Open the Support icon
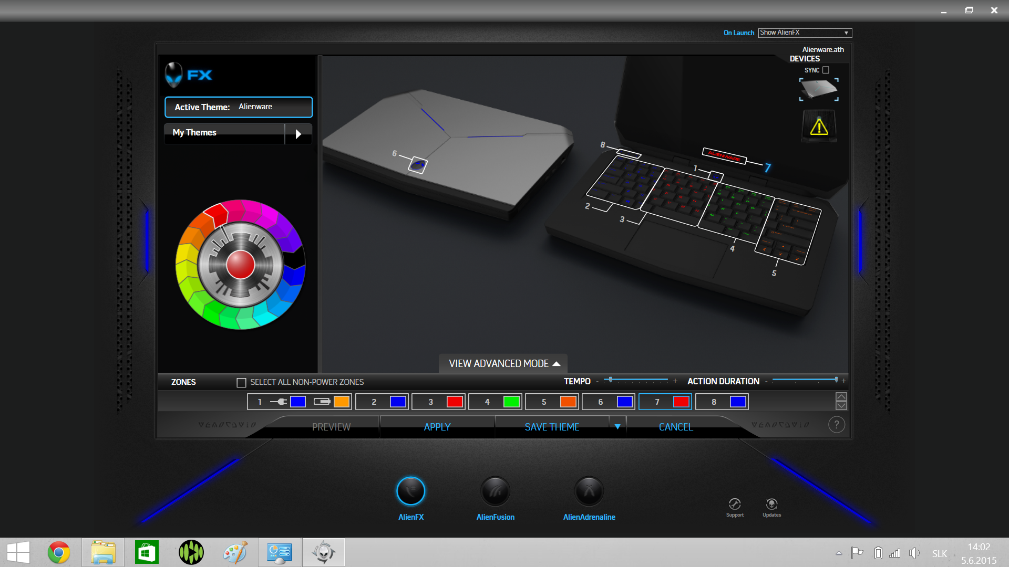 (x=735, y=504)
